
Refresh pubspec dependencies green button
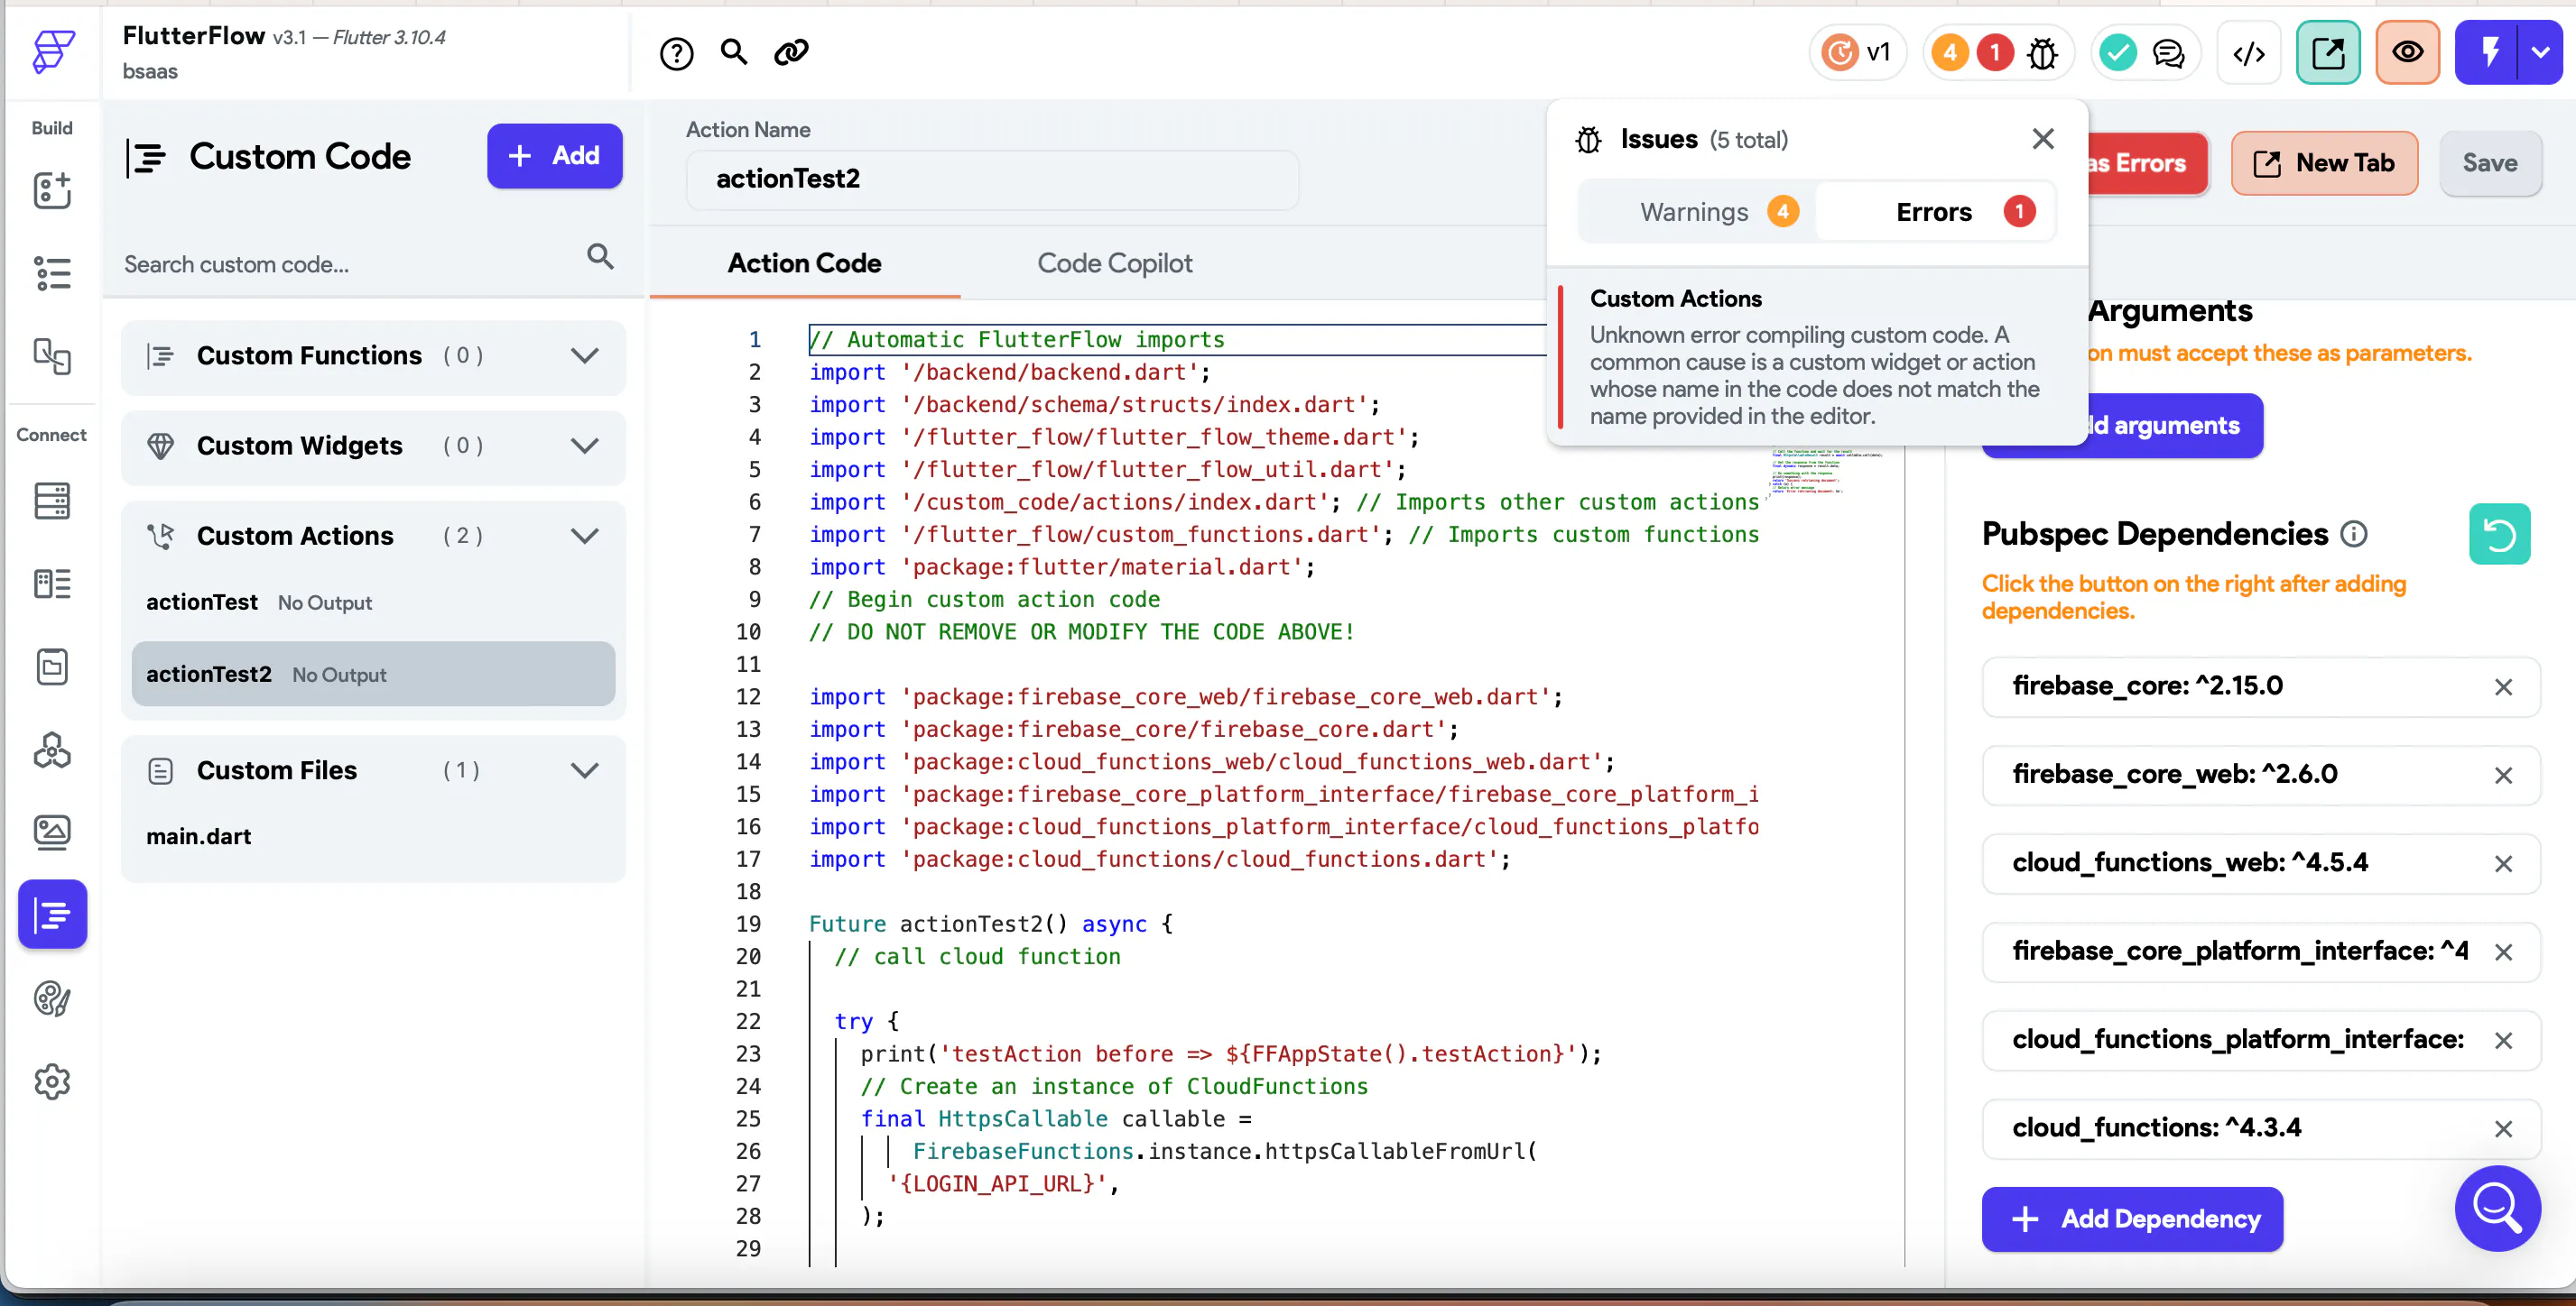2499,535
